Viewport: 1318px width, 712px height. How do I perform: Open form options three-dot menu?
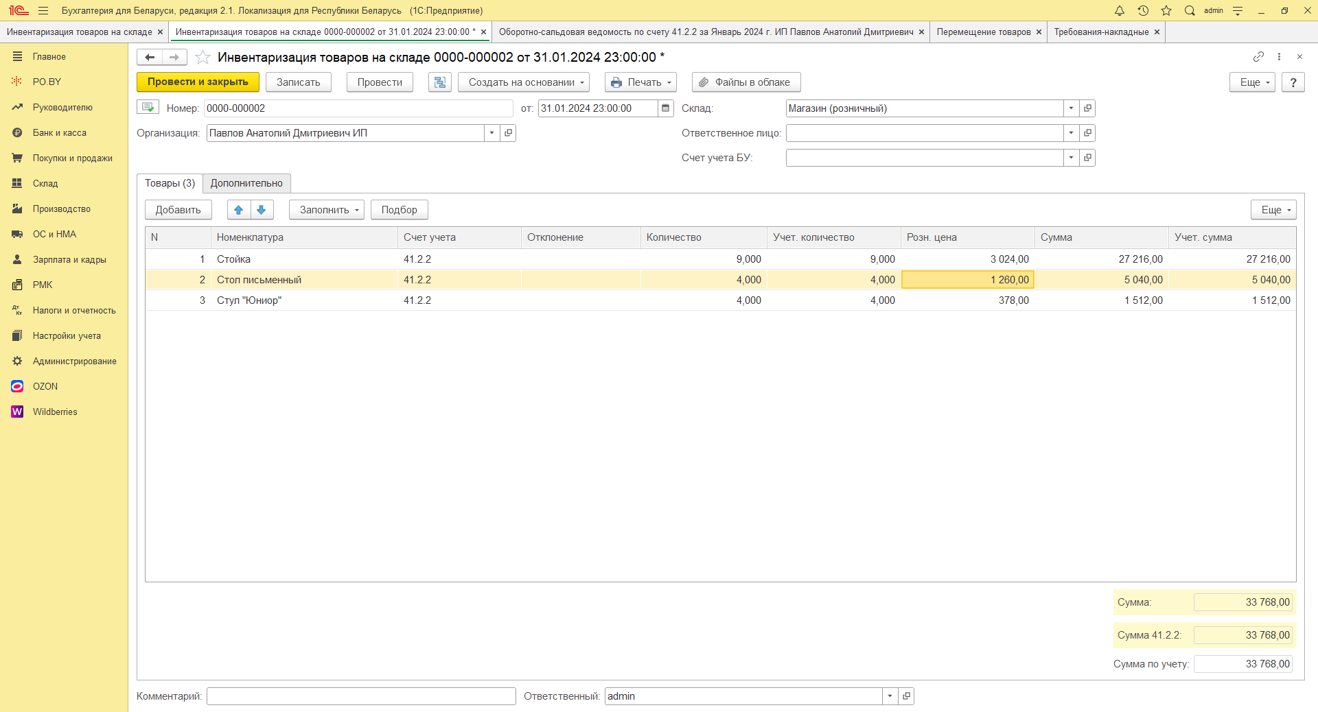tap(1279, 57)
